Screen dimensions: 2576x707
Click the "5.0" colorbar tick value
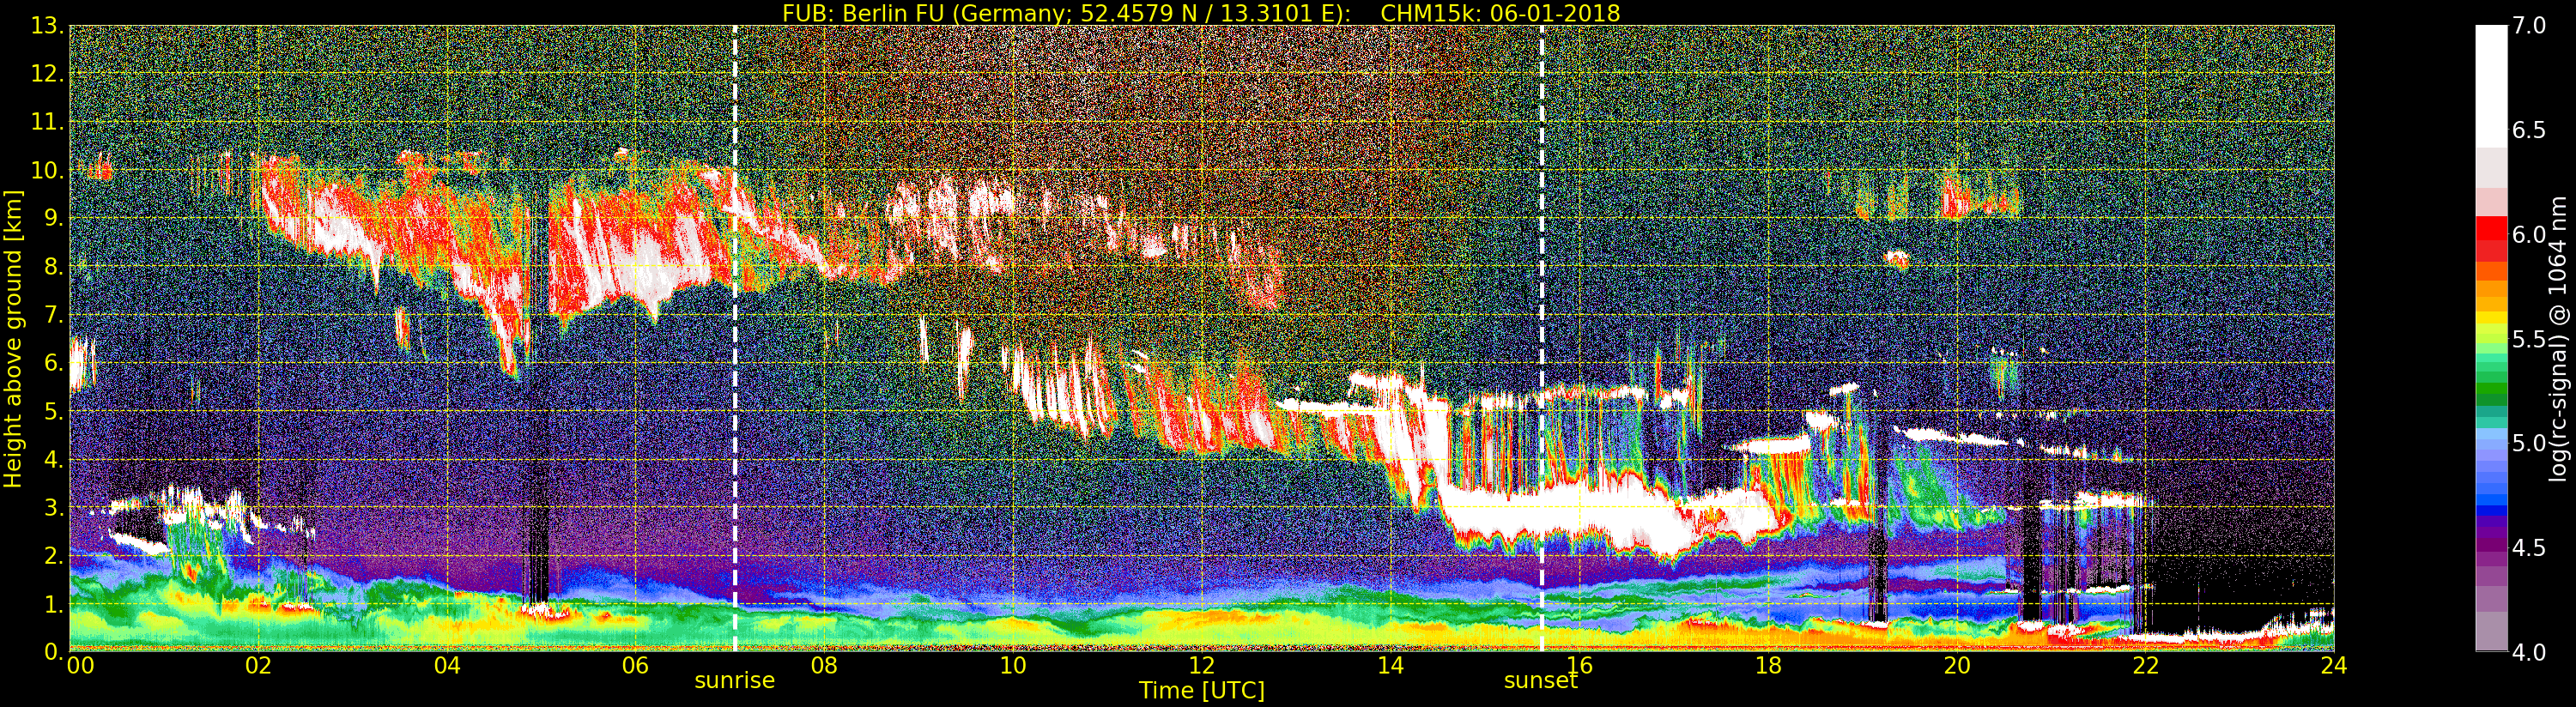(x=2529, y=443)
